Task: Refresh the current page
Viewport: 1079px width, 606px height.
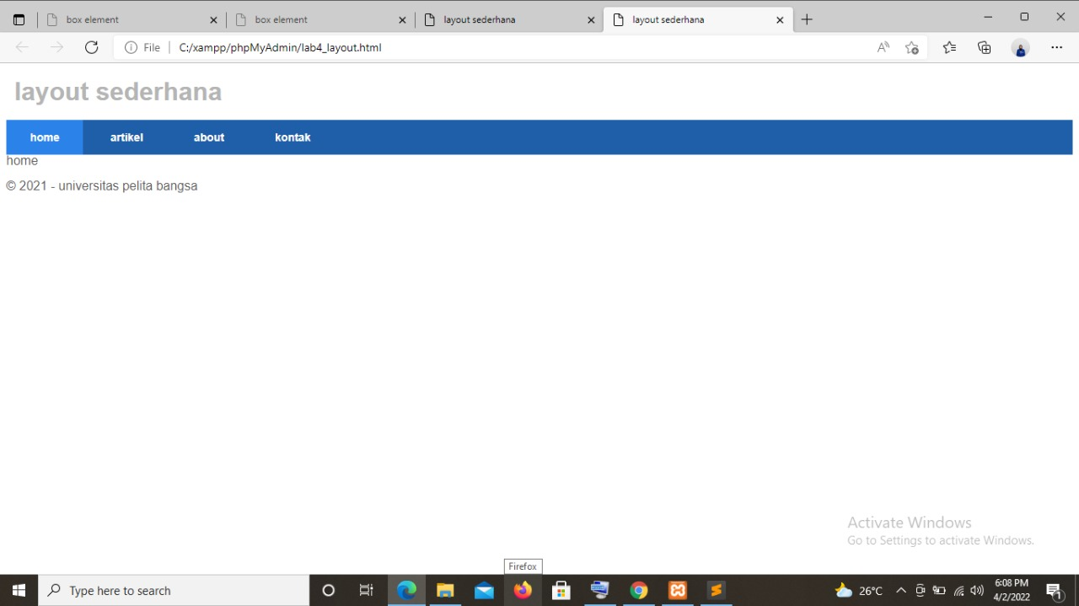Action: [x=91, y=47]
